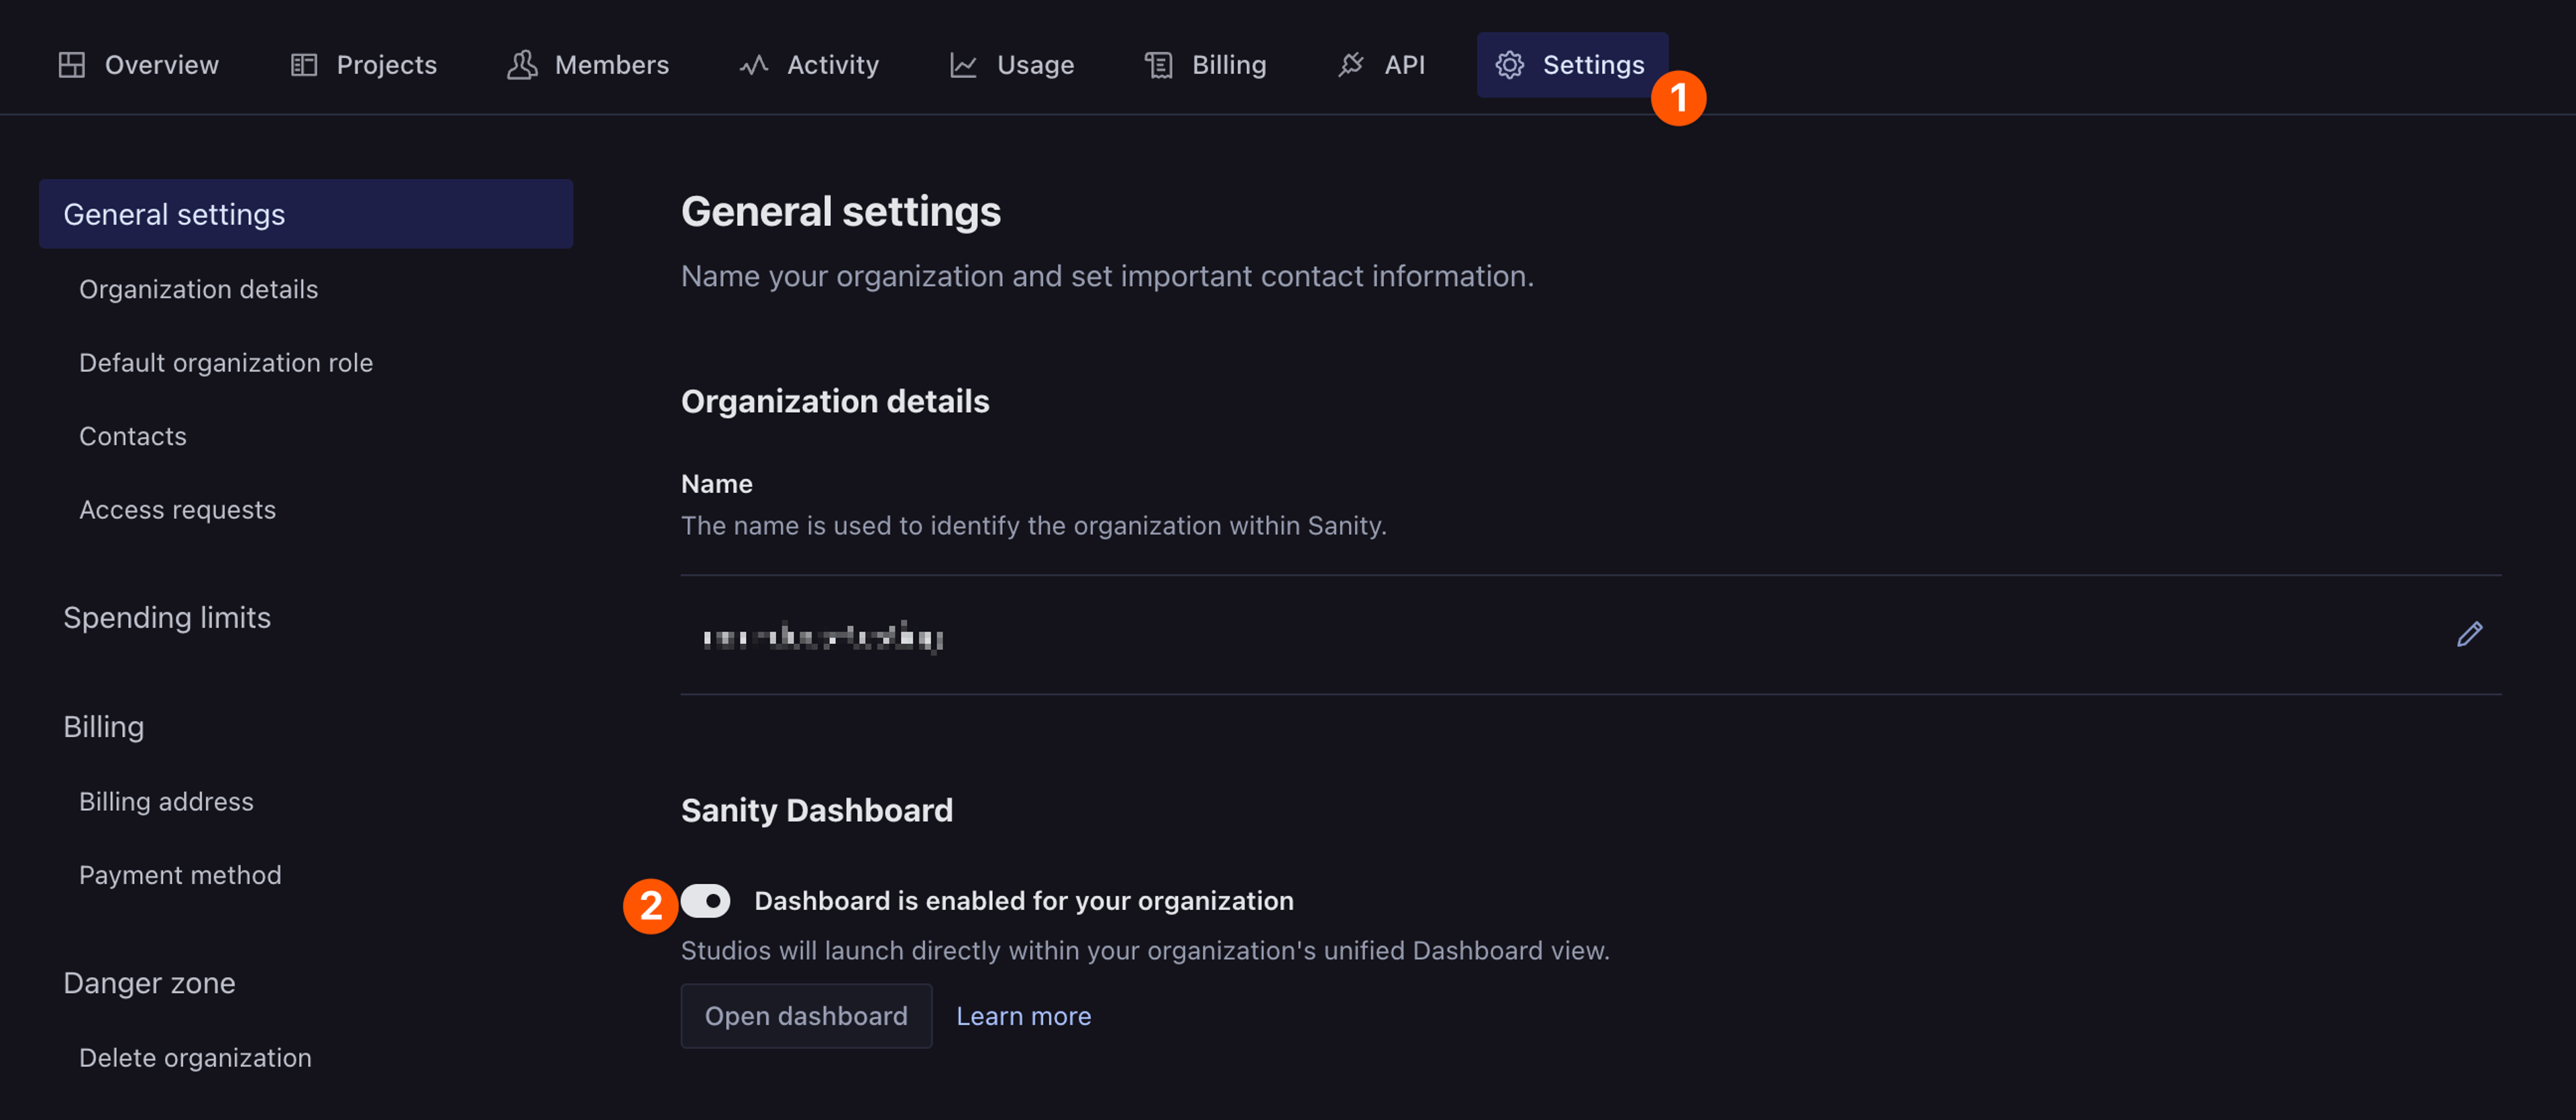Click the API plug icon

[x=1351, y=65]
